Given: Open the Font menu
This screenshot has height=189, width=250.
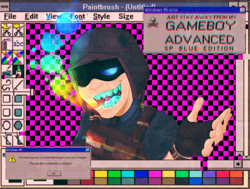Looking at the screenshot, I should 77,16.
